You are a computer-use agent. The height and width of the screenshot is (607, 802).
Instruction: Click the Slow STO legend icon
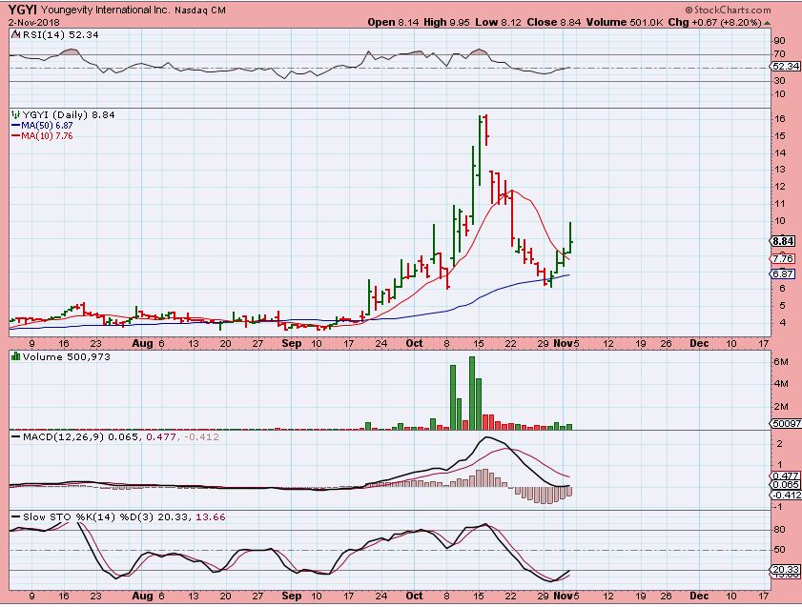point(13,516)
